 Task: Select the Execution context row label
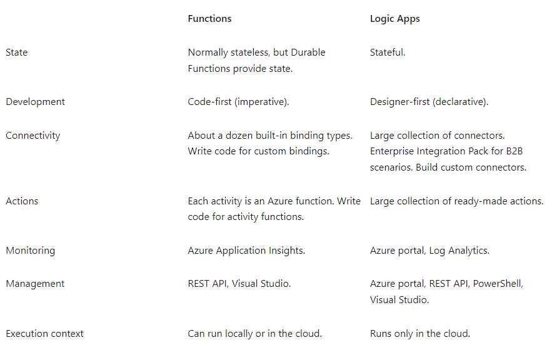pyautogui.click(x=44, y=334)
